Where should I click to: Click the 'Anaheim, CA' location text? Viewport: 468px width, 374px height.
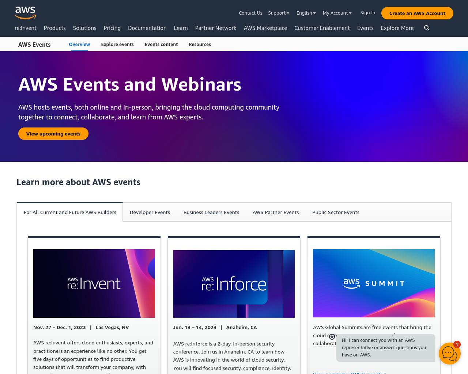point(241,328)
